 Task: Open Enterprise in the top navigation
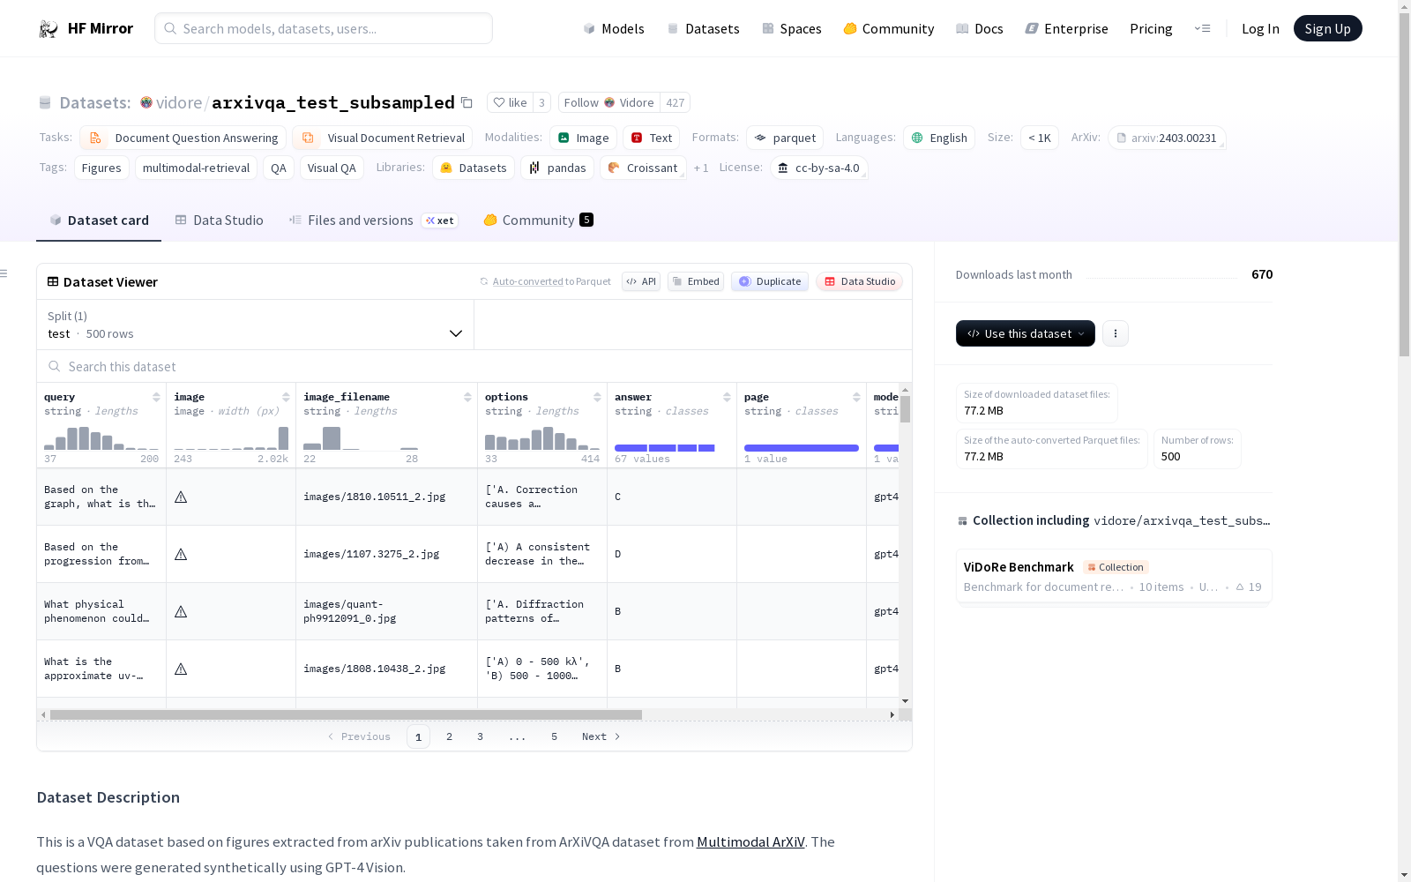tap(1067, 29)
